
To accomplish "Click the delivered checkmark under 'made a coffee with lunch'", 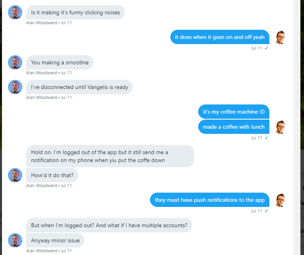I will coord(266,138).
